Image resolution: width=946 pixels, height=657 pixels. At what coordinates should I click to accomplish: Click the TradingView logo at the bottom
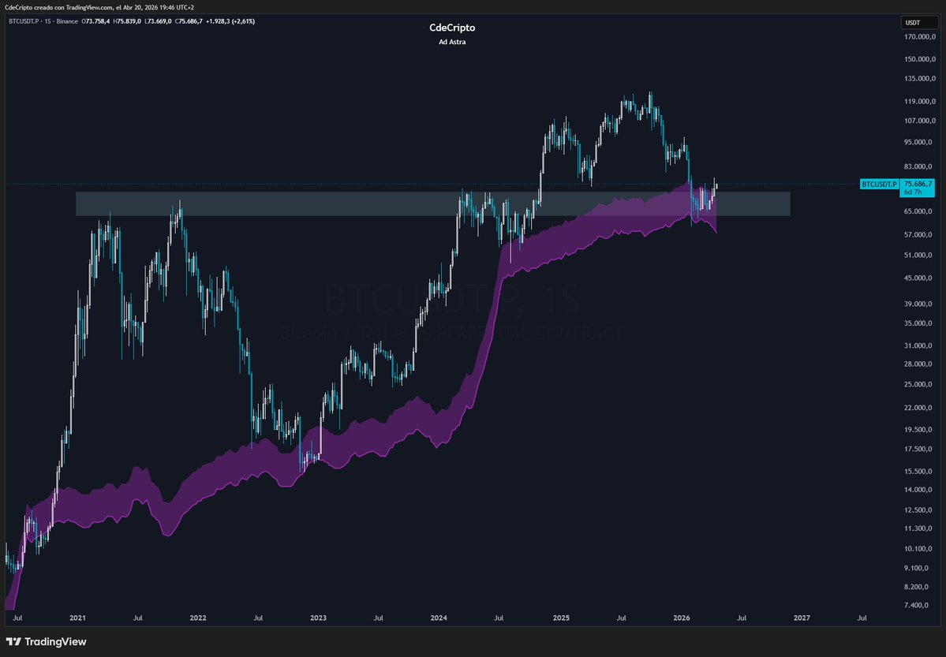point(47,642)
